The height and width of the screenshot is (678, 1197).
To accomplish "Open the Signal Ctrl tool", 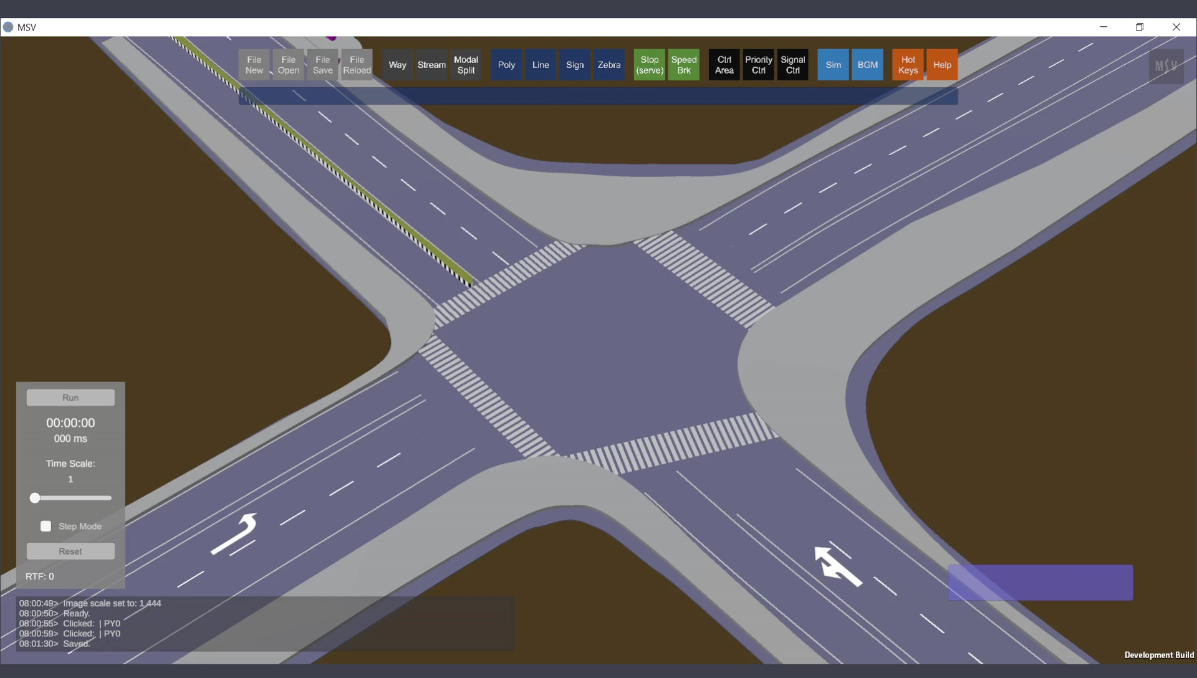I will pyautogui.click(x=792, y=65).
